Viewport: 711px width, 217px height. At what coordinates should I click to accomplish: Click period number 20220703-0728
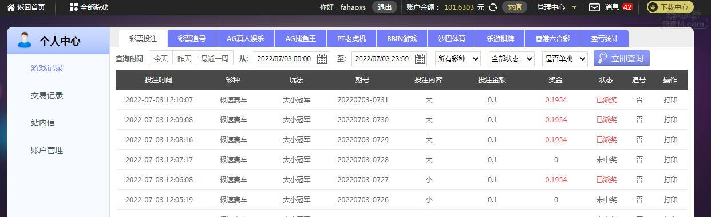click(x=363, y=160)
